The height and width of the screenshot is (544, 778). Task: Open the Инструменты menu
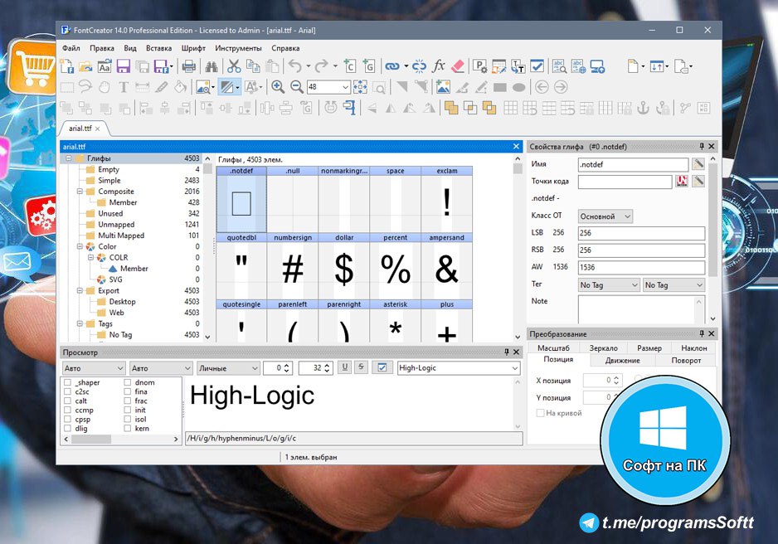(x=238, y=48)
